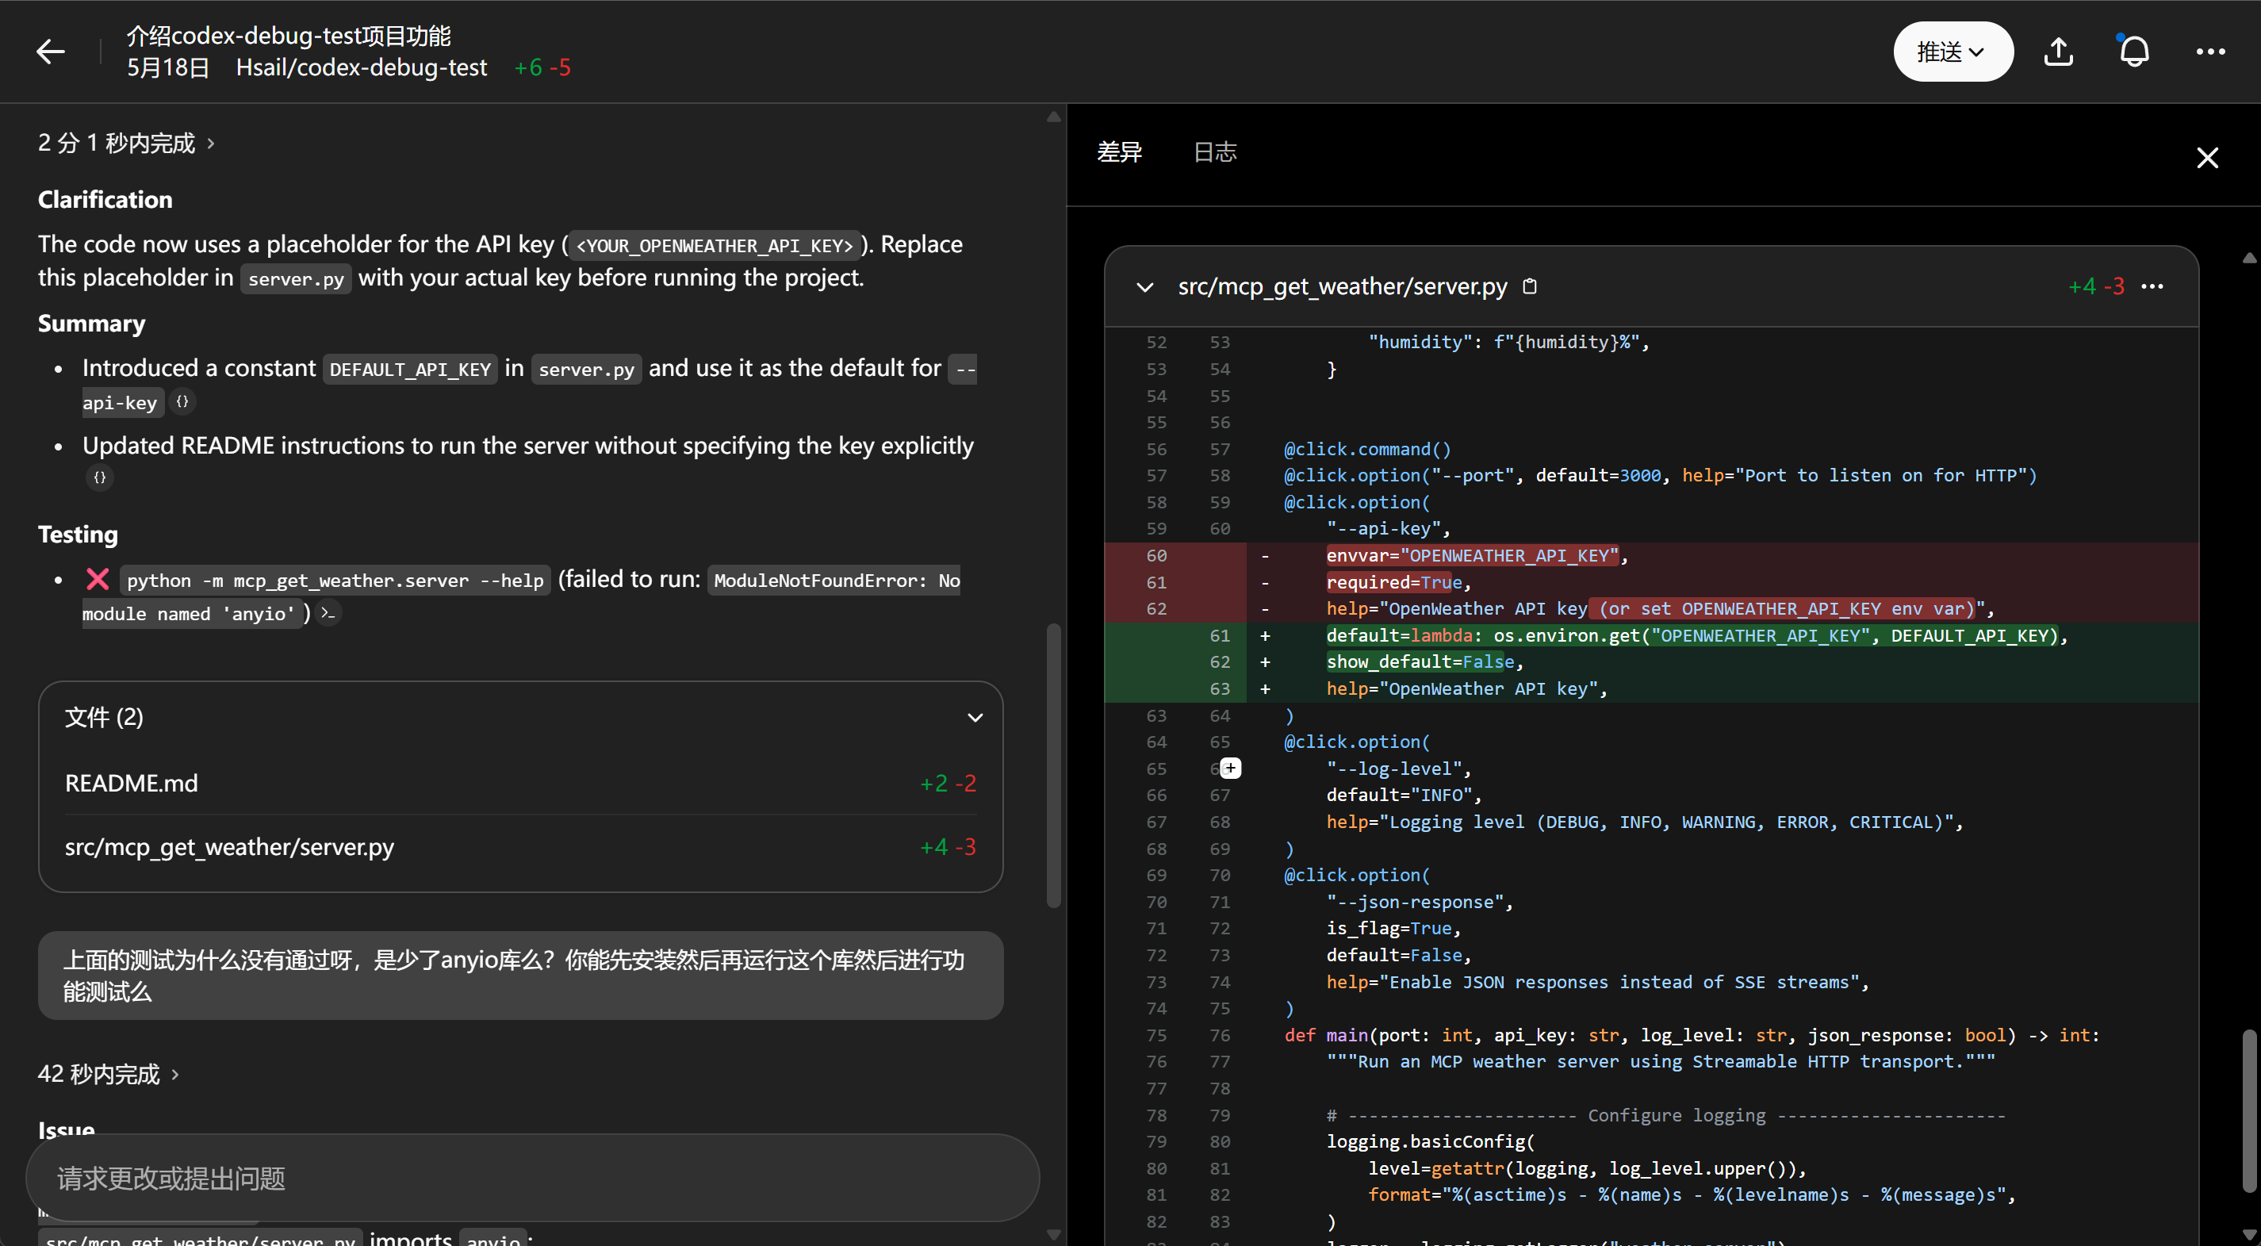The width and height of the screenshot is (2261, 1246).
Task: Open server.py diff more options
Action: 2152,286
